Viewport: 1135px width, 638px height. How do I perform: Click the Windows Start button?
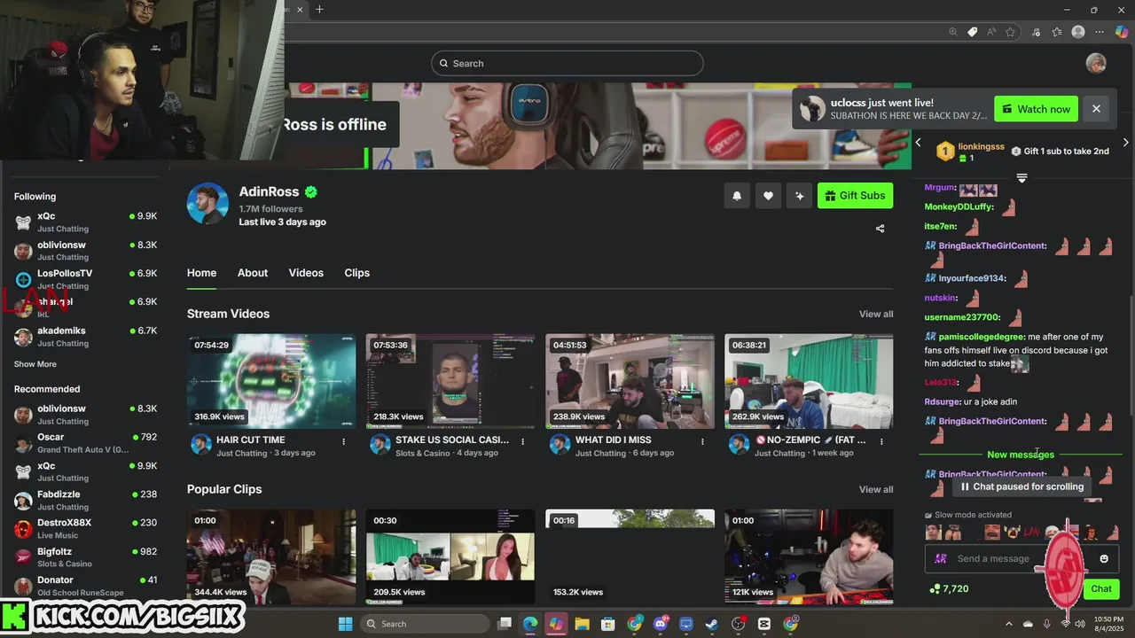[x=345, y=624]
